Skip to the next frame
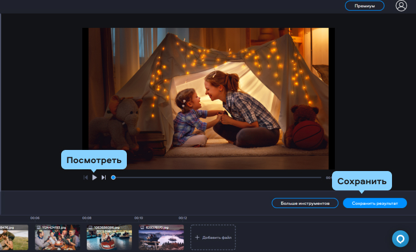 [103, 178]
